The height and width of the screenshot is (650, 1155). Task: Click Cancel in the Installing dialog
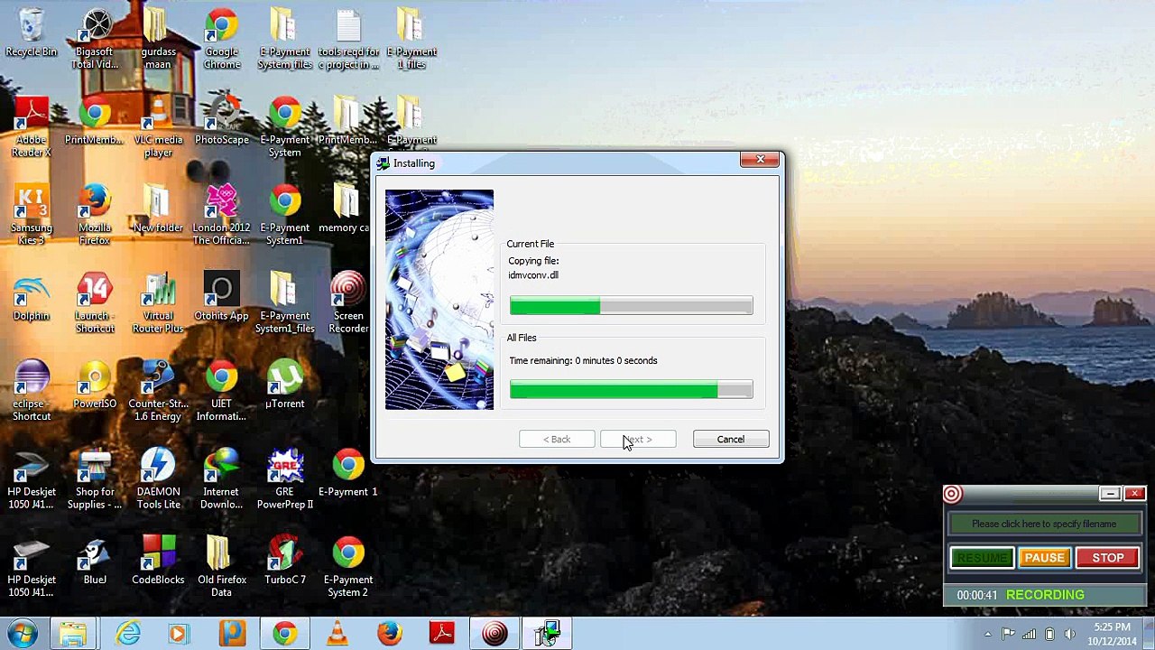pos(731,440)
